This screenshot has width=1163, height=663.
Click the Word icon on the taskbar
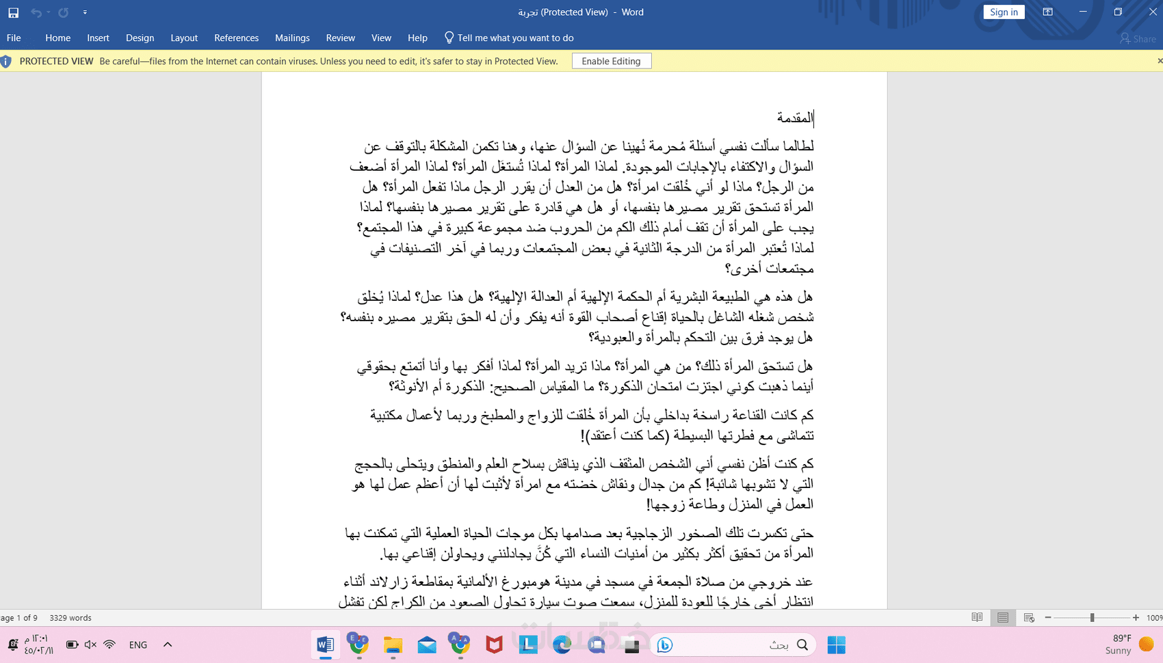point(325,645)
